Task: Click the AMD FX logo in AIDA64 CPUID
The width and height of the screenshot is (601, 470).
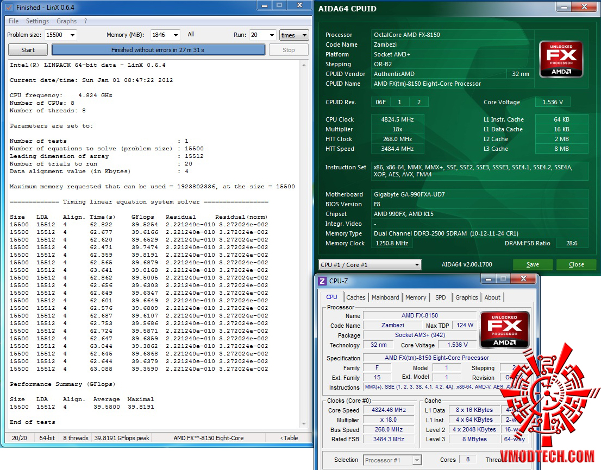Action: (x=561, y=59)
